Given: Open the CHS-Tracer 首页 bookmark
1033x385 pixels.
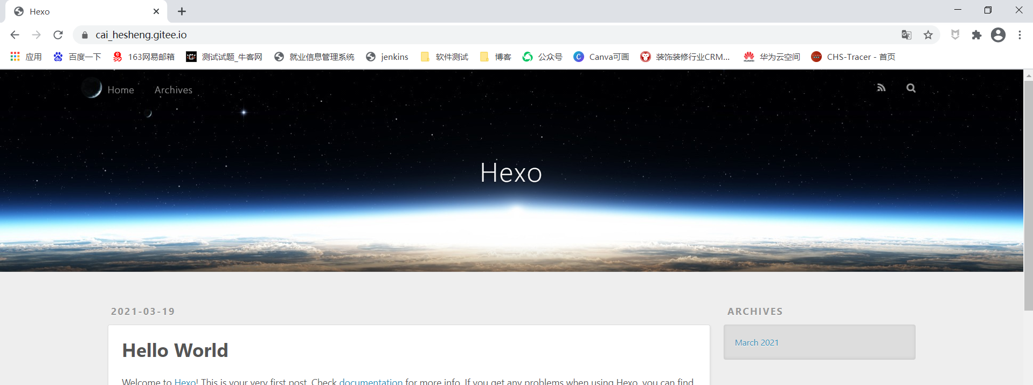Looking at the screenshot, I should coord(853,57).
